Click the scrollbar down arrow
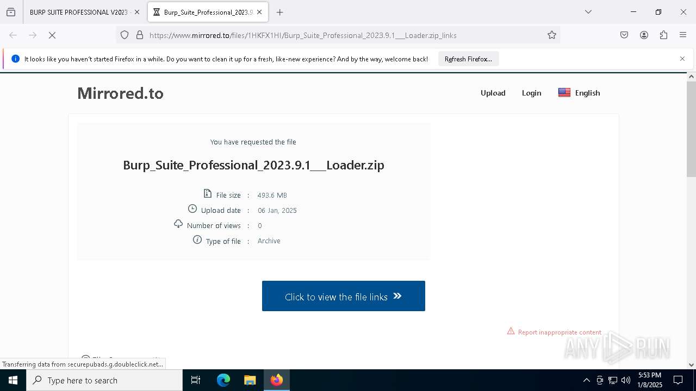Image resolution: width=696 pixels, height=391 pixels. click(x=691, y=365)
